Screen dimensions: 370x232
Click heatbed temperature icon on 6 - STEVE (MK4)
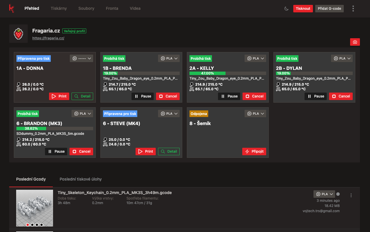tap(105, 144)
